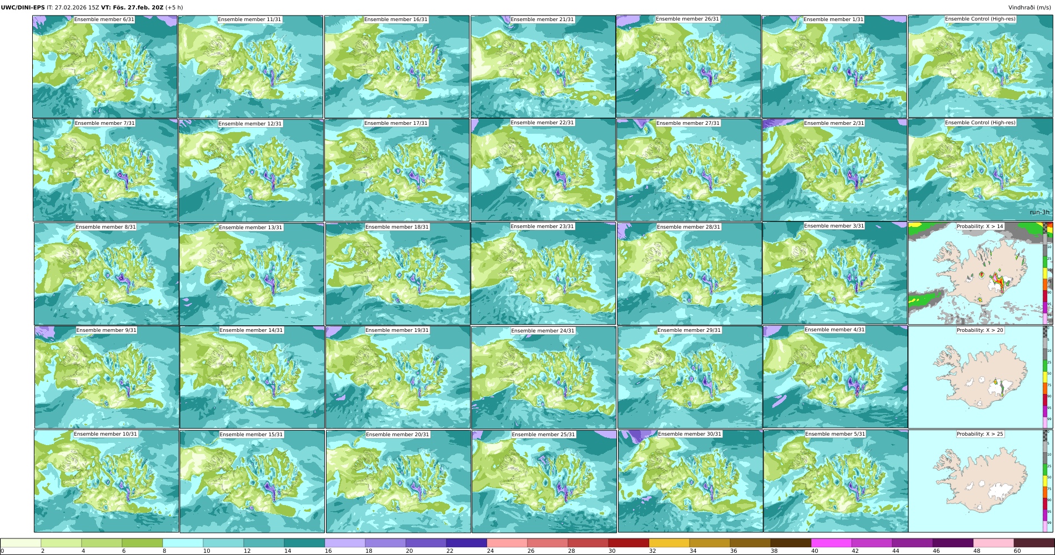Open Ensemble member 11/31 wind map
The width and height of the screenshot is (1055, 555).
250,67
